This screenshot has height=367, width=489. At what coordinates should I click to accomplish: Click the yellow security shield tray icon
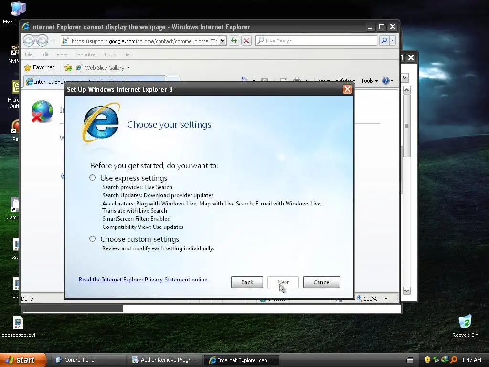pos(427,360)
